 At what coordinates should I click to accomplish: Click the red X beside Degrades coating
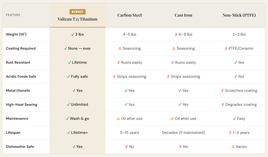coord(223,105)
